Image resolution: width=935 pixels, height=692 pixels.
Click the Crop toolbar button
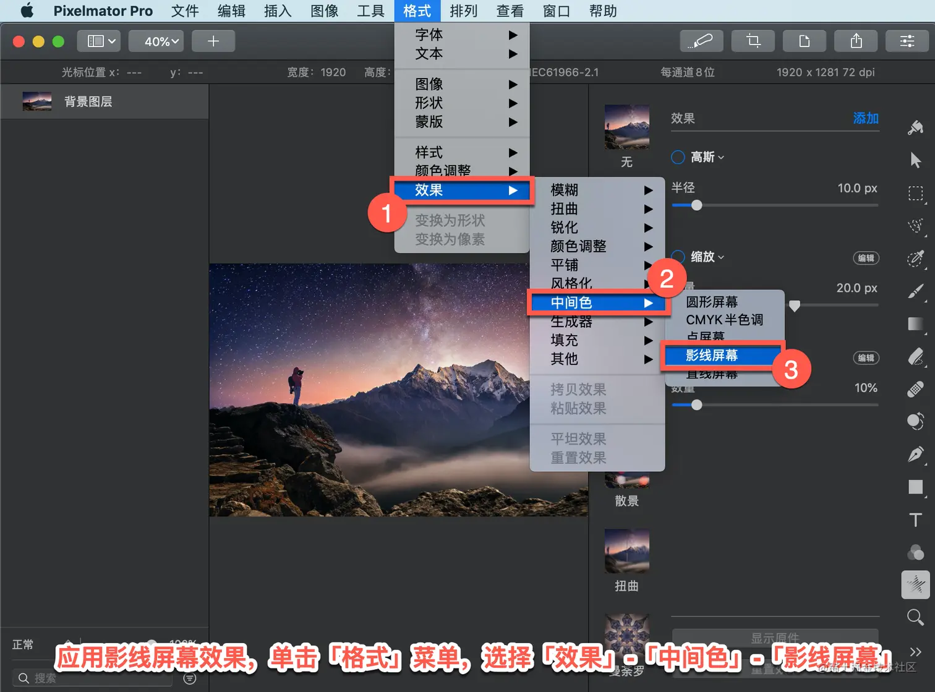753,41
